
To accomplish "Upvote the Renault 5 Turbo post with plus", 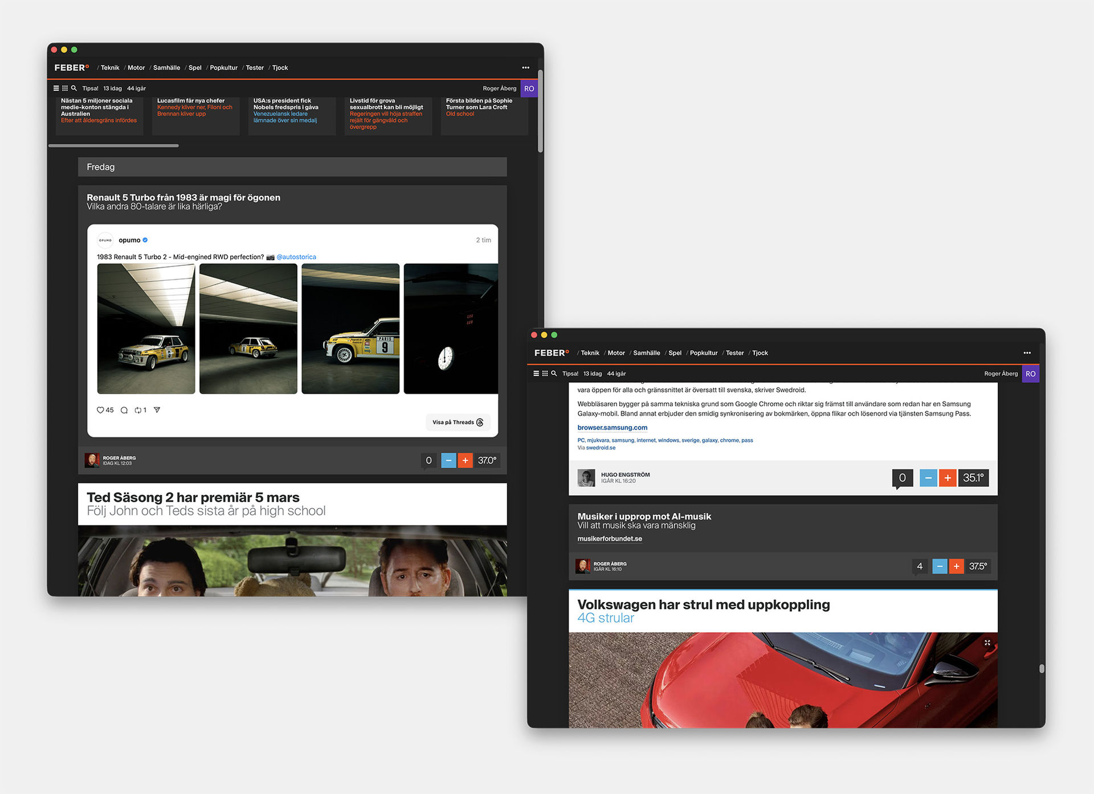I will [x=465, y=460].
